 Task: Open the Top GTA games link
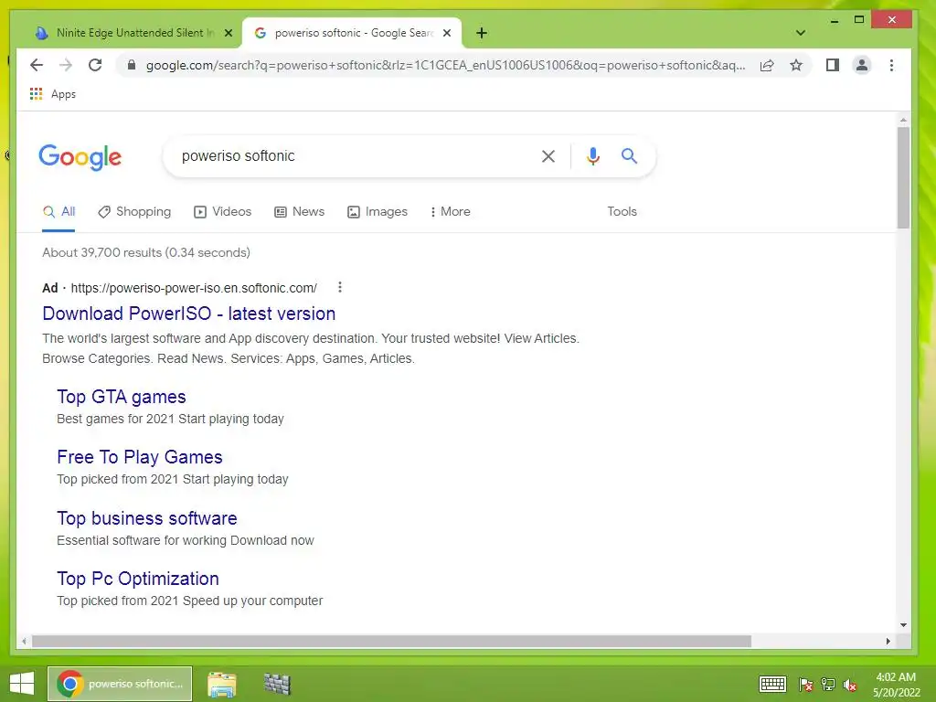(x=122, y=397)
